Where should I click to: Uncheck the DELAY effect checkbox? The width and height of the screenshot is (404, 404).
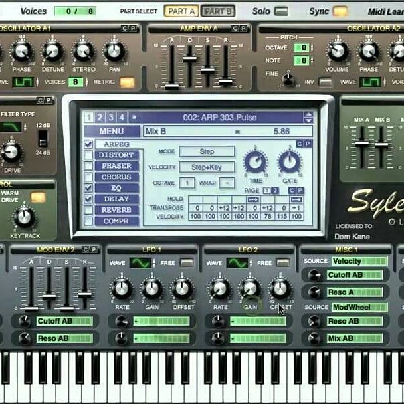tap(88, 199)
